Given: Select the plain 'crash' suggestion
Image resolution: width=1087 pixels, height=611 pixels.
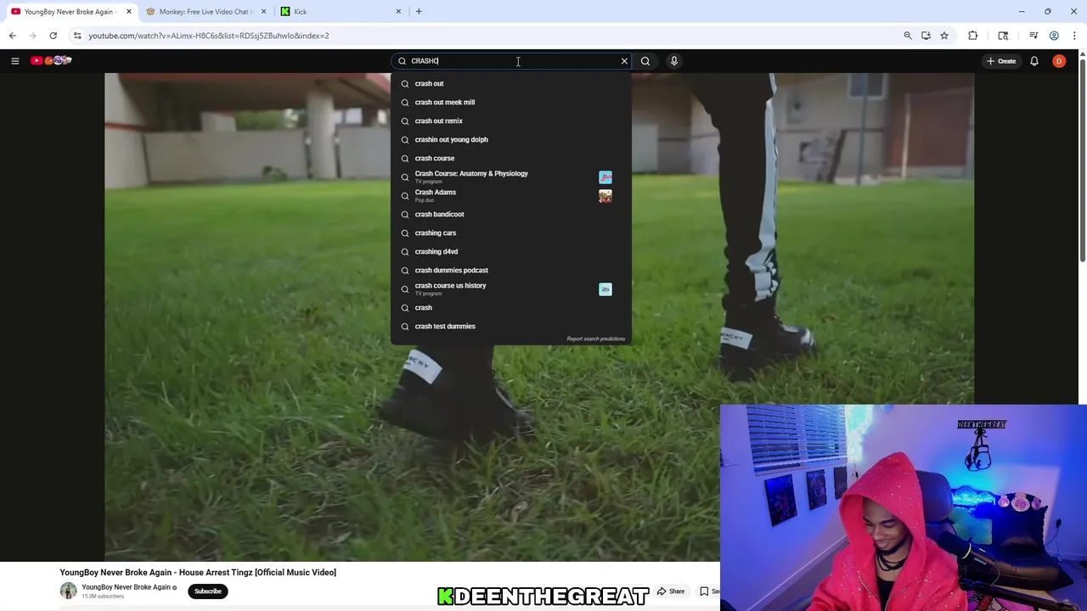Looking at the screenshot, I should pos(510,307).
